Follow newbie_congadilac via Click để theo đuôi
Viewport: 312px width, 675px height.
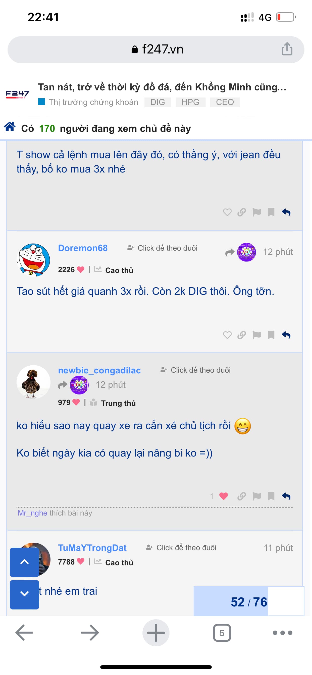tap(196, 370)
